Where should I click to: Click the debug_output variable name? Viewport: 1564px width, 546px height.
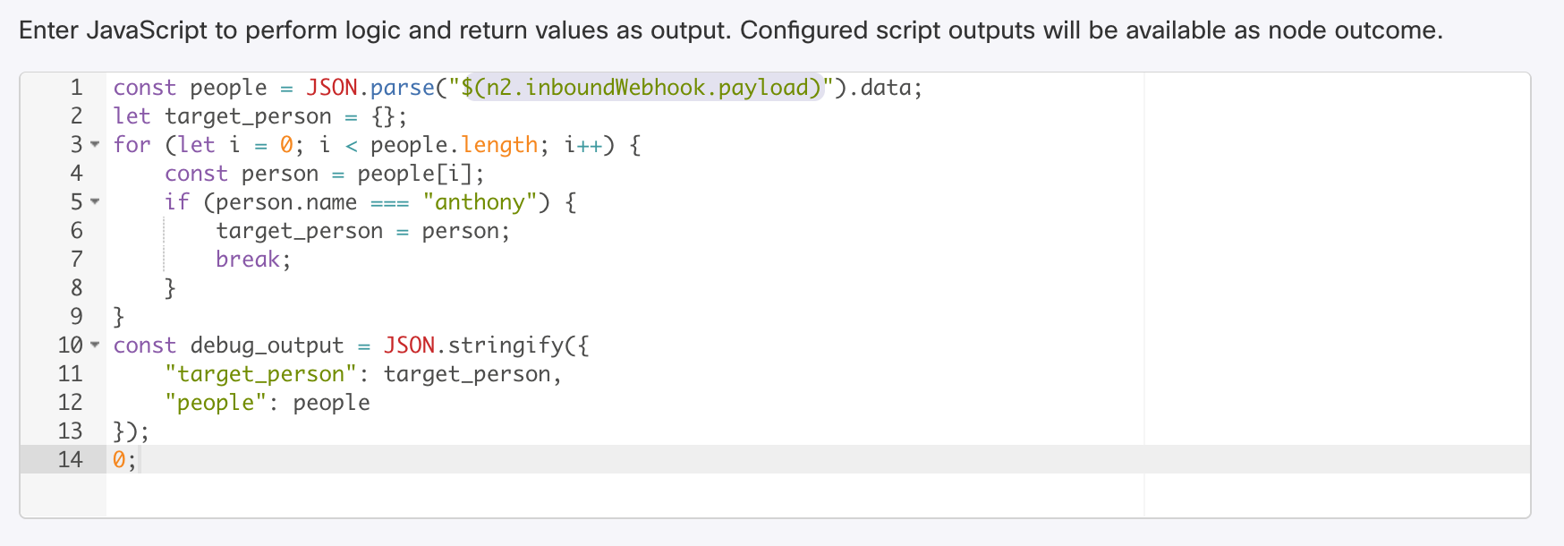tap(267, 346)
